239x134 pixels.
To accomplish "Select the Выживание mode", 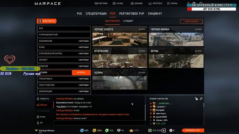I will (x=64, y=41).
